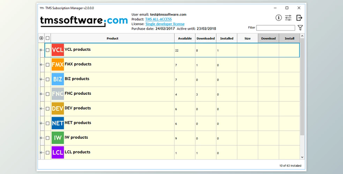Click the dark blue NET product icon
343x174 pixels.
[58, 123]
